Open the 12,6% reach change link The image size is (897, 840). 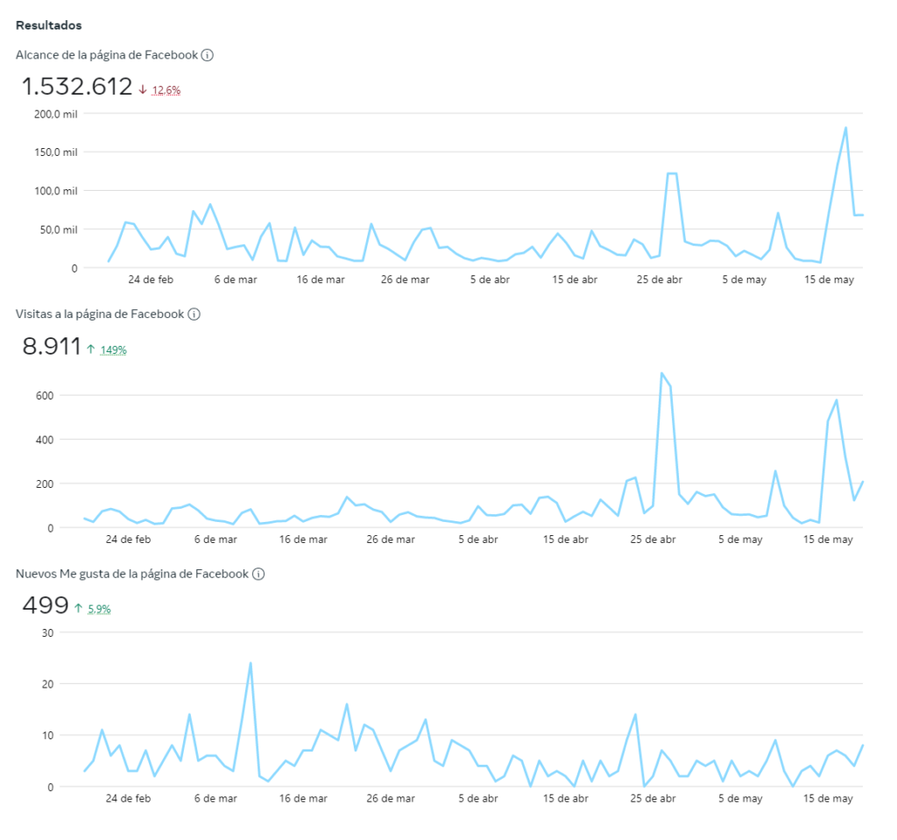point(166,90)
